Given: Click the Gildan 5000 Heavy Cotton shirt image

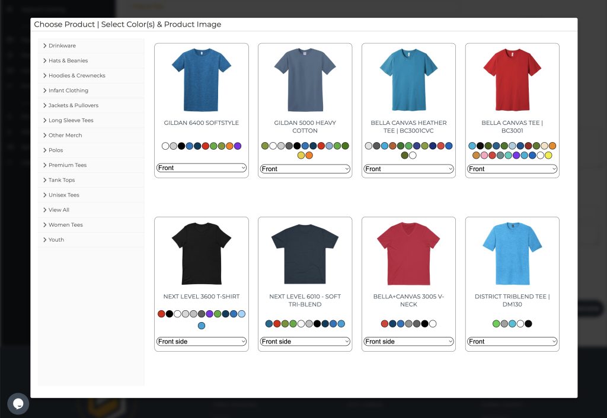Looking at the screenshot, I should click(x=305, y=80).
